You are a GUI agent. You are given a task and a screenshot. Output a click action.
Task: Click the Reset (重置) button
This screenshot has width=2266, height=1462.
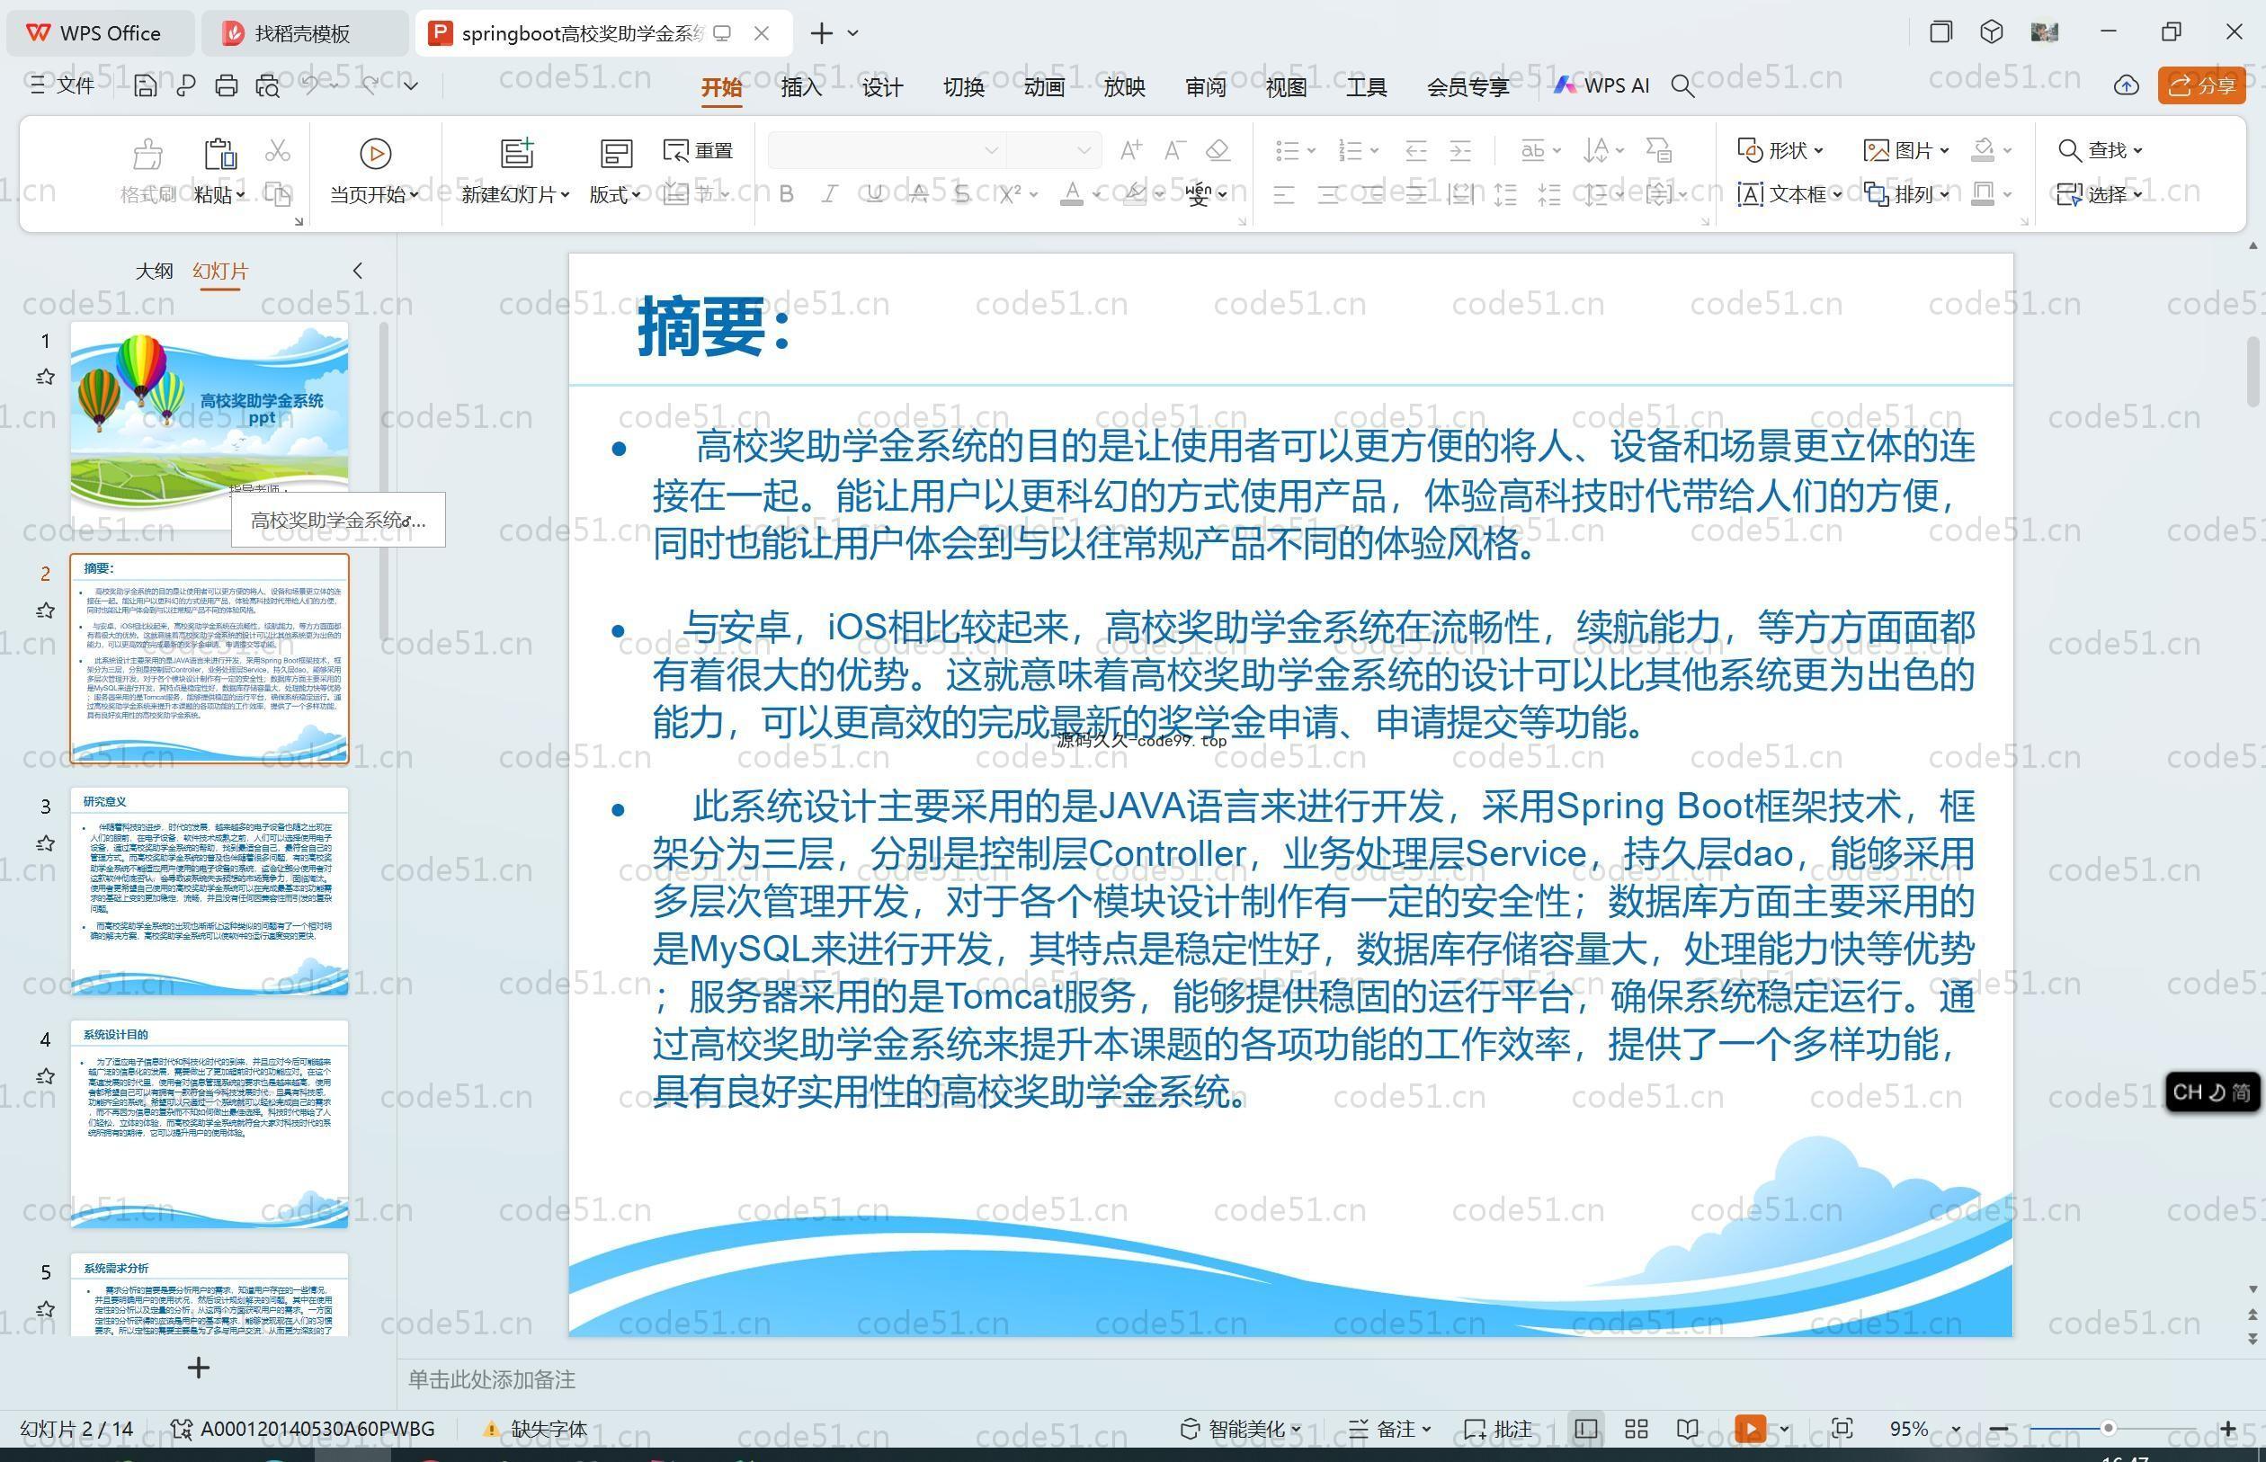click(x=698, y=150)
